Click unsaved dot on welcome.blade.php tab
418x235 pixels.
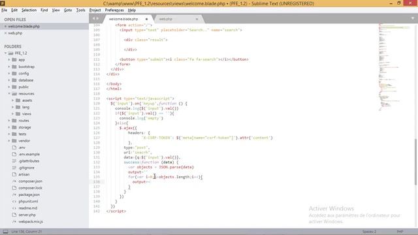(146, 19)
